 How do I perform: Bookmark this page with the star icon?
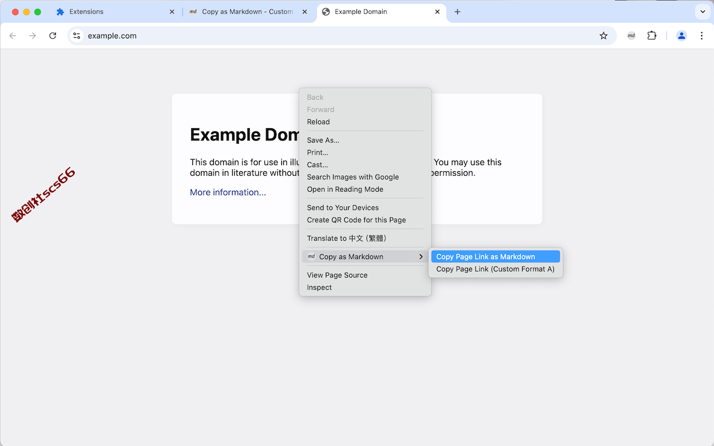(604, 36)
